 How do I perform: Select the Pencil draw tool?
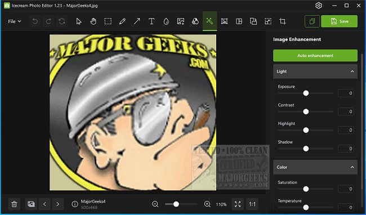click(122, 21)
